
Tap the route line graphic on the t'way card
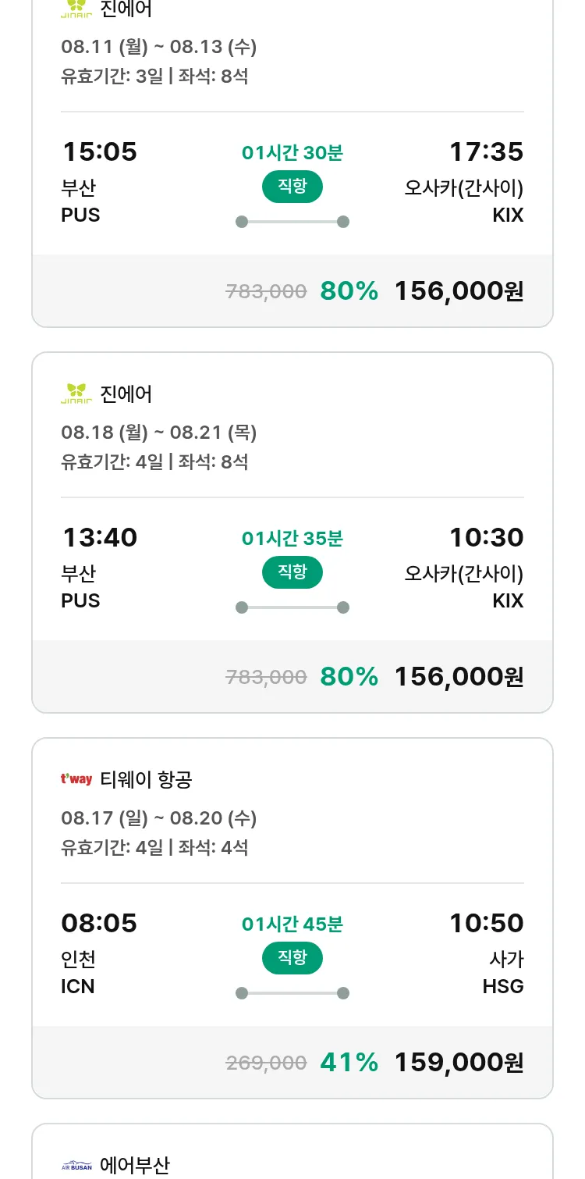pos(292,993)
